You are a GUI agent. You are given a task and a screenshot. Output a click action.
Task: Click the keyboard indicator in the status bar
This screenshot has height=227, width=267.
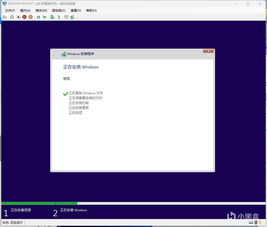point(251,222)
